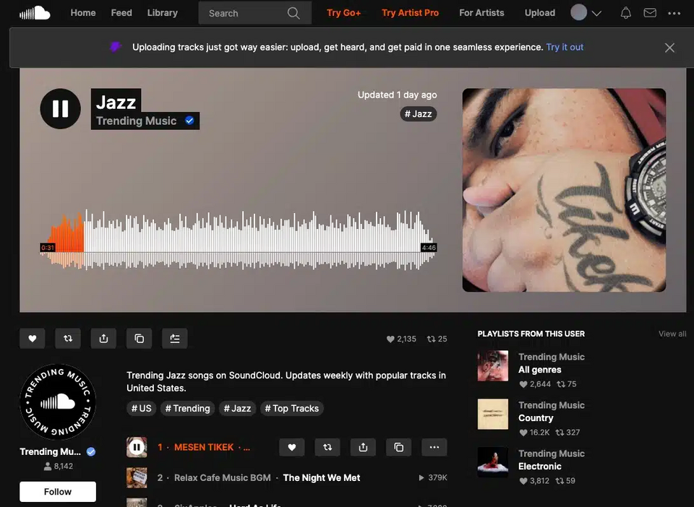The width and height of the screenshot is (694, 507).
Task: Click the Try it out link
Action: coord(565,47)
